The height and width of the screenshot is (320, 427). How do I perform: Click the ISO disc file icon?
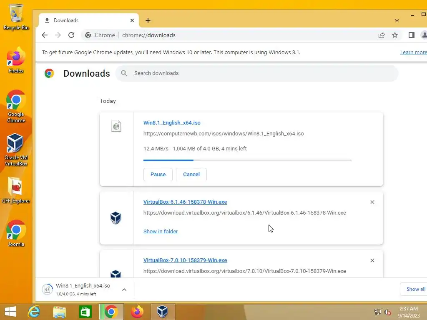[x=116, y=126]
